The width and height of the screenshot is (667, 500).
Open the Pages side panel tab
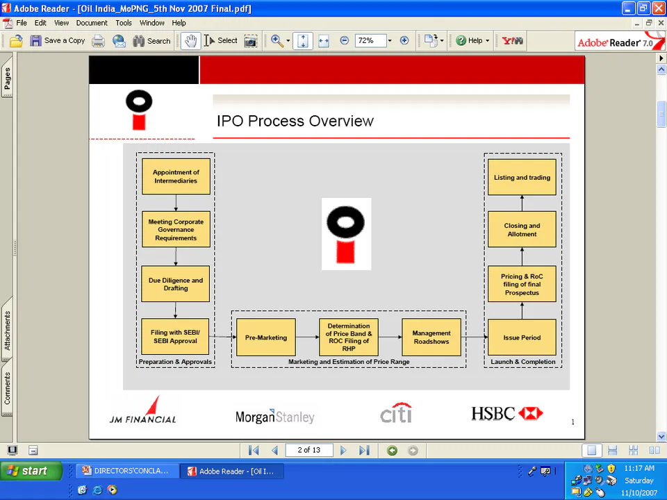click(7, 78)
